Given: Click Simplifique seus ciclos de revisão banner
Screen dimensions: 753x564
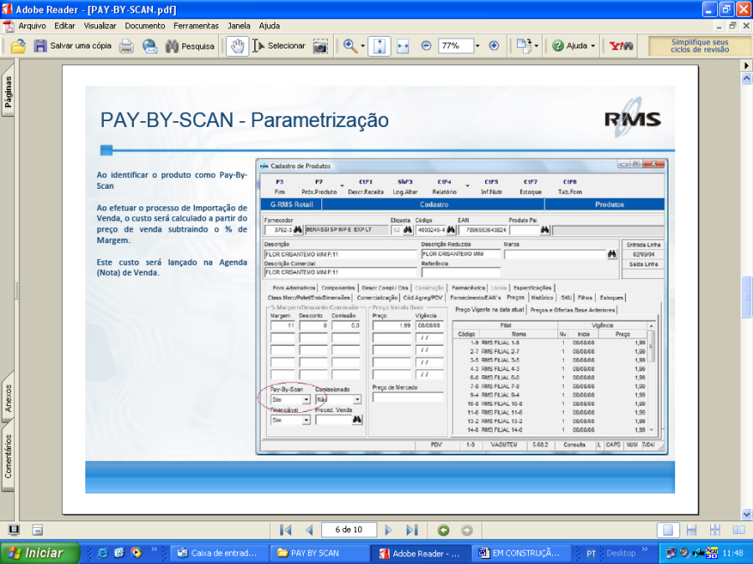Looking at the screenshot, I should point(699,46).
